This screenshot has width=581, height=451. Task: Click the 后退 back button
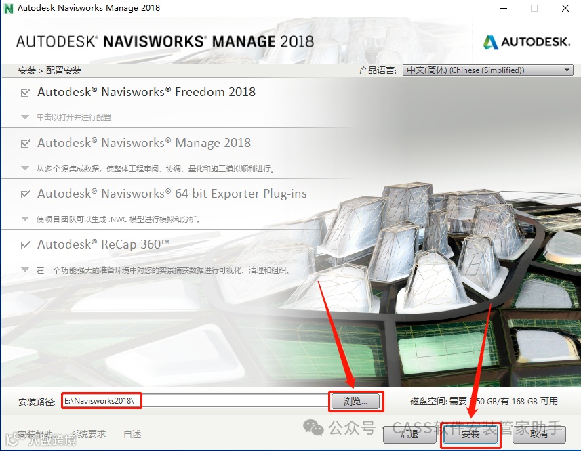[409, 433]
